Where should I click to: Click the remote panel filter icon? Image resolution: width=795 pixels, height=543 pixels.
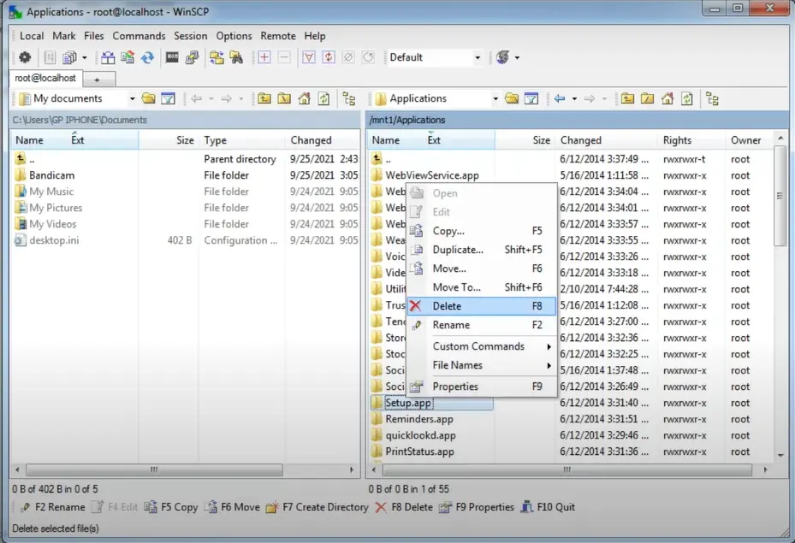(x=531, y=98)
